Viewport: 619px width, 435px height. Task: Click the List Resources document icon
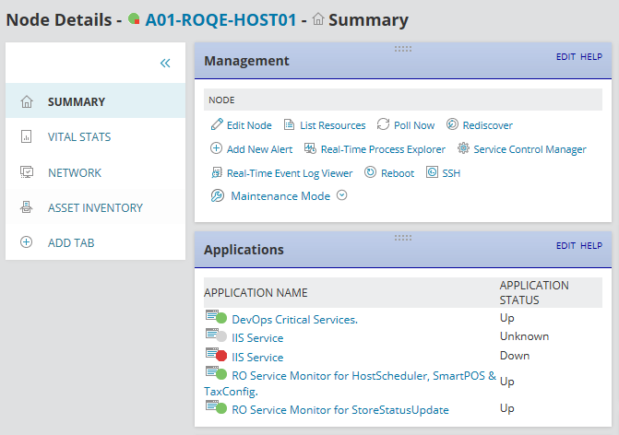pyautogui.click(x=289, y=125)
